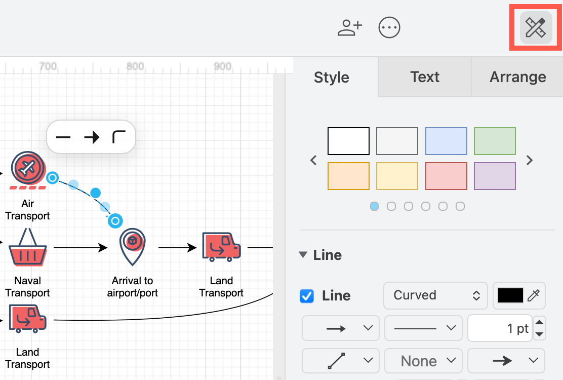Select the arrow from pin to truck
Viewport: 563px width, 380px height.
point(177,247)
